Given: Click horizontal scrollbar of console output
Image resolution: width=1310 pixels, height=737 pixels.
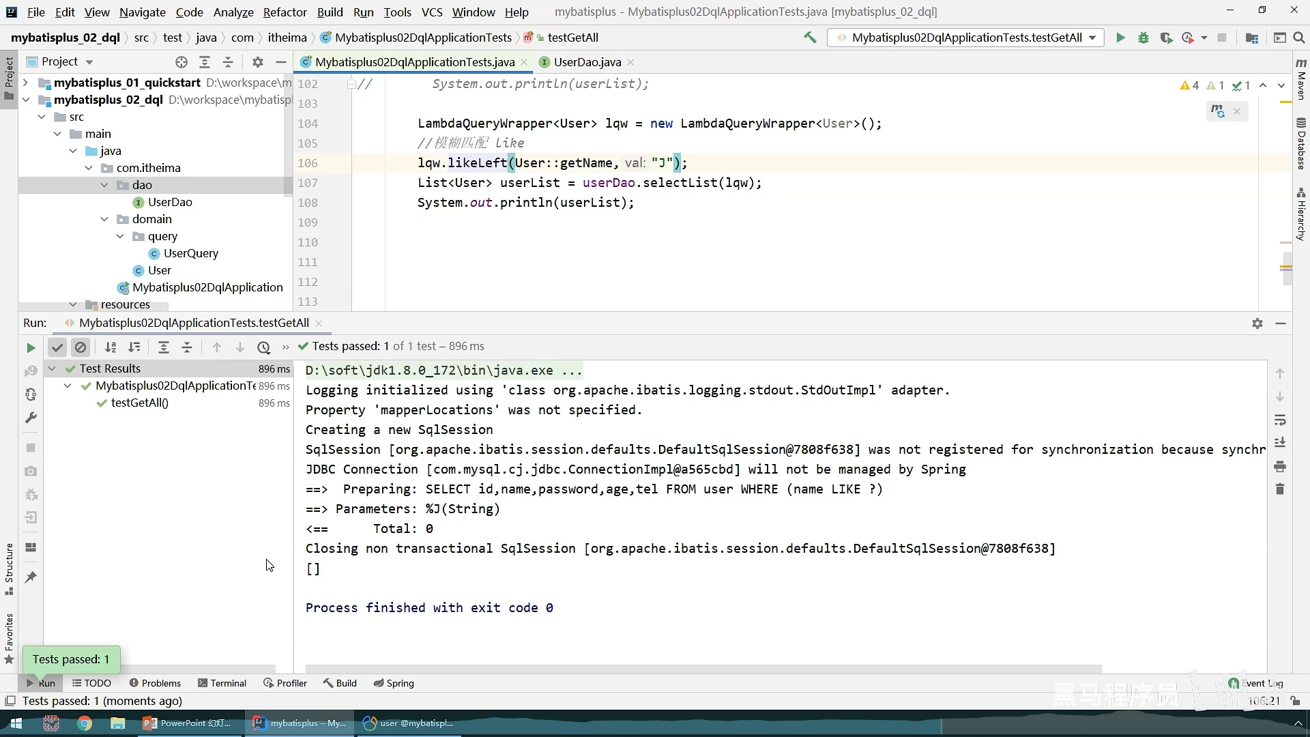Looking at the screenshot, I should [703, 669].
